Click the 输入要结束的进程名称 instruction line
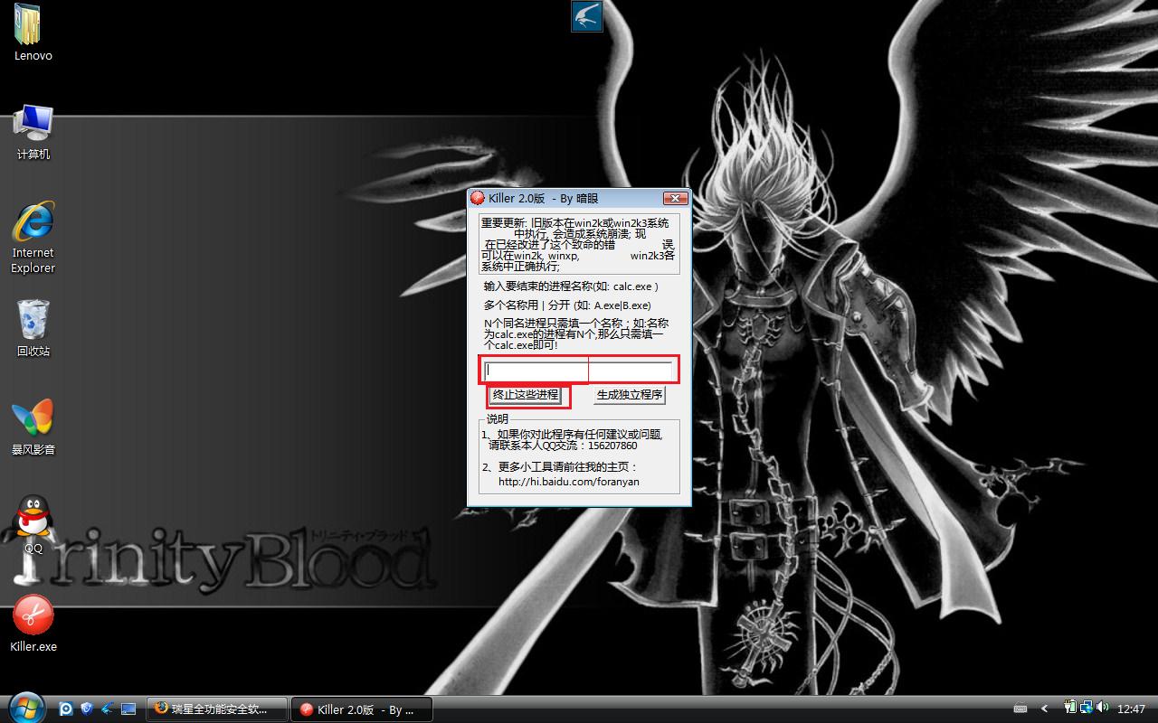The width and height of the screenshot is (1158, 723). coord(571,286)
